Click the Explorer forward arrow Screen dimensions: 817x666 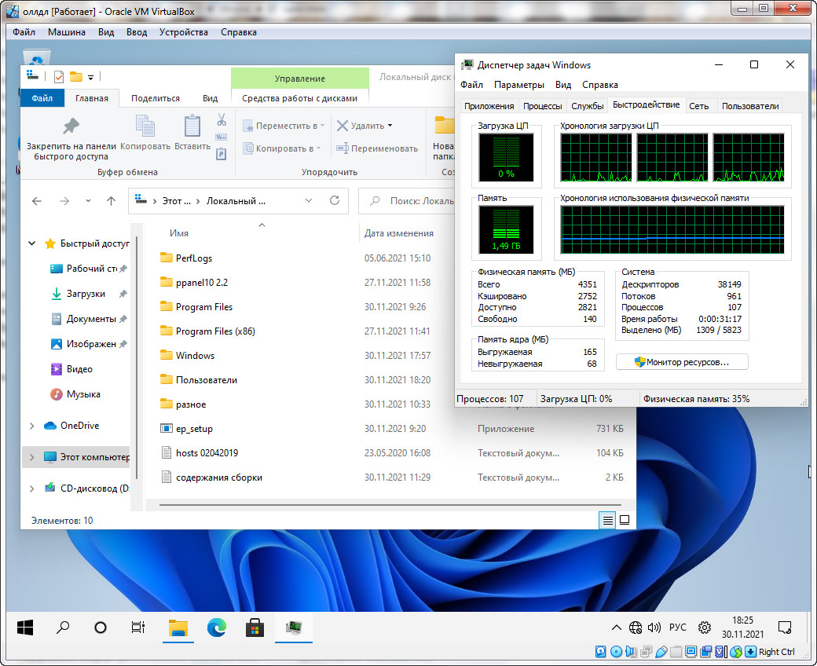point(64,201)
